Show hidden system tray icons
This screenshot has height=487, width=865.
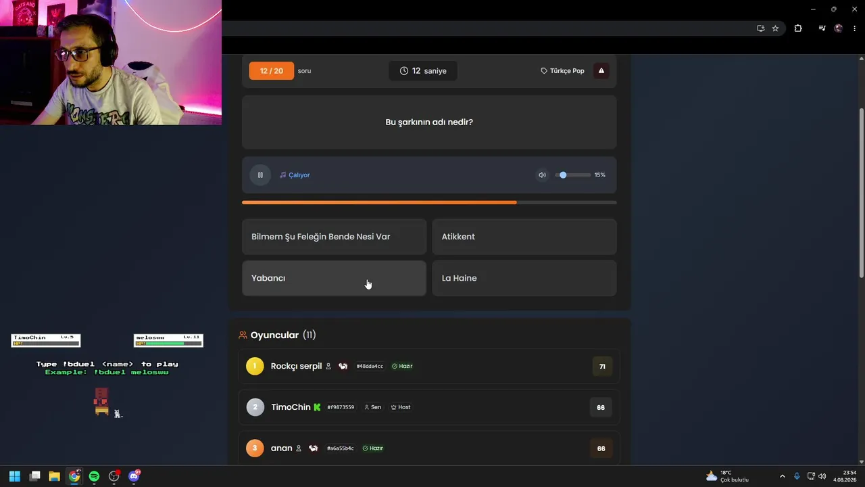783,476
